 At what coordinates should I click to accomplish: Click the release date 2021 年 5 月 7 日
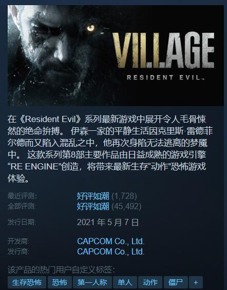click(x=108, y=223)
